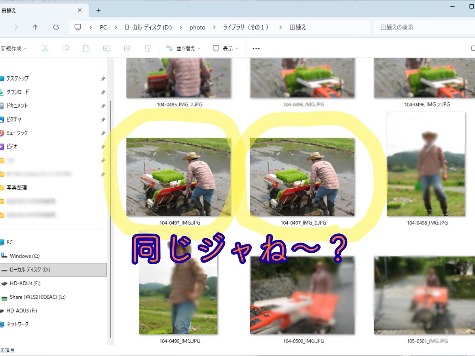This screenshot has width=475, height=356.
Task: Open the 表示 view dropdown
Action: [x=226, y=48]
